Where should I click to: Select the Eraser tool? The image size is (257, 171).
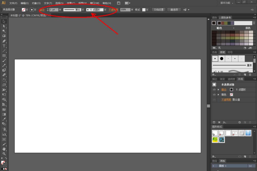tap(4, 75)
